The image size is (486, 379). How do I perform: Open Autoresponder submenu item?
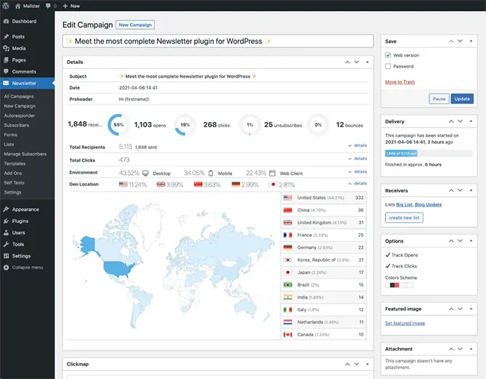tap(19, 115)
